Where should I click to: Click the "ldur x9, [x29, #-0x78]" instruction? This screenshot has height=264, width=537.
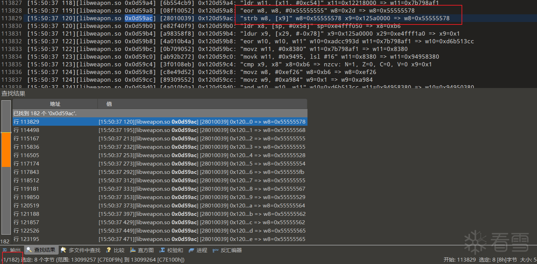pos(282,34)
